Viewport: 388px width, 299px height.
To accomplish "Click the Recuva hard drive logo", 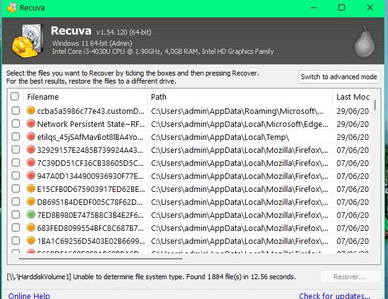I will pyautogui.click(x=27, y=41).
